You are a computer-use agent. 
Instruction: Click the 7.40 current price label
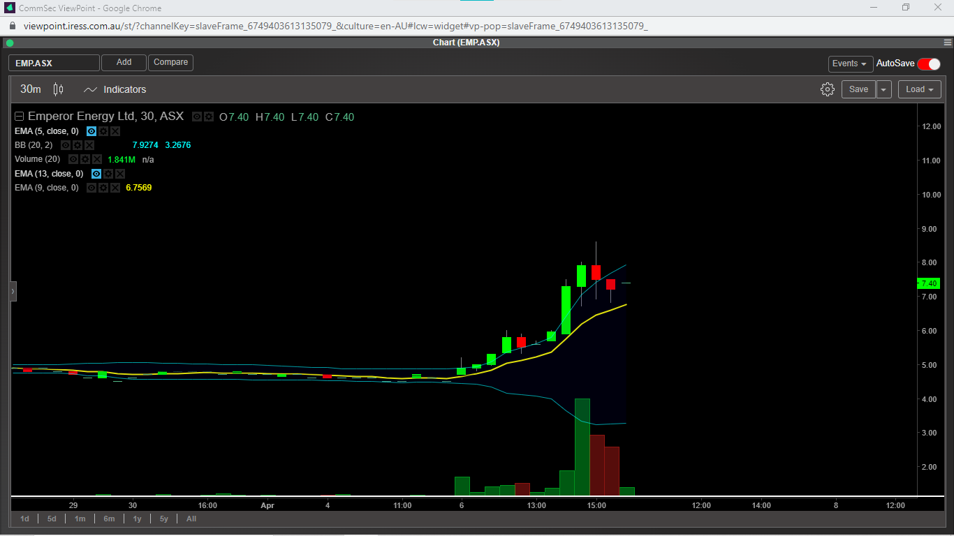929,283
